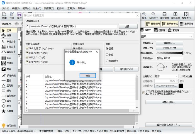Click the 整页显示 whole page icon

tap(186, 15)
